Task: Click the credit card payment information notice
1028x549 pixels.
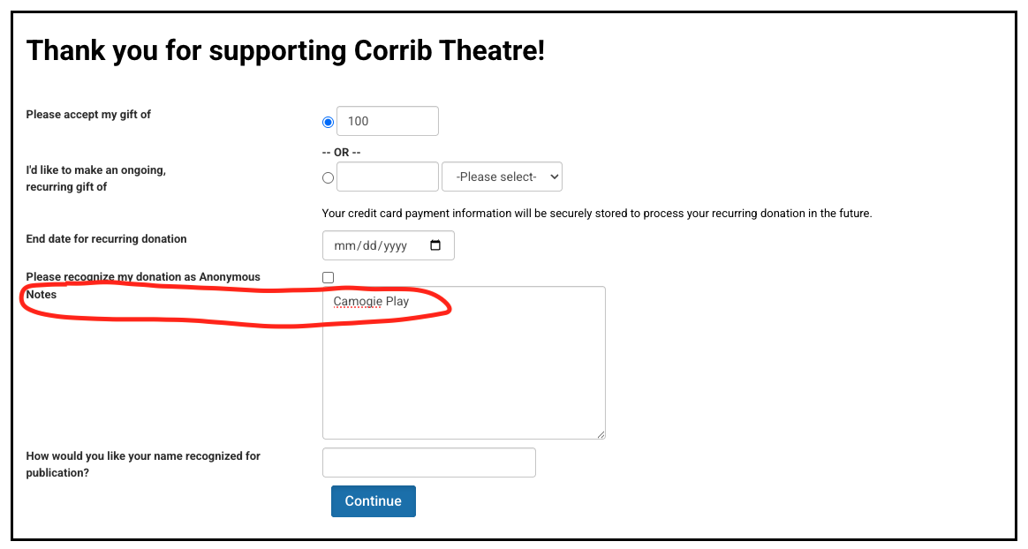Action: click(597, 214)
